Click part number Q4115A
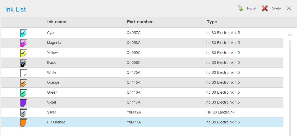The height and width of the screenshot is (136, 297). pyautogui.click(x=133, y=82)
